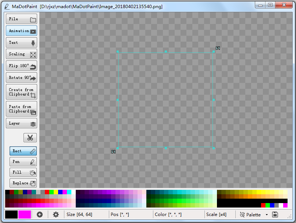Viewport: 296px width, 223px height.
Task: Click the back arrow icon in status bar
Action: click(x=40, y=215)
